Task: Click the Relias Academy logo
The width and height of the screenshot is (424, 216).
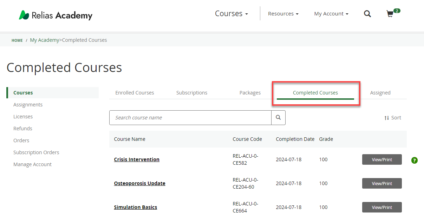Action: (x=56, y=15)
